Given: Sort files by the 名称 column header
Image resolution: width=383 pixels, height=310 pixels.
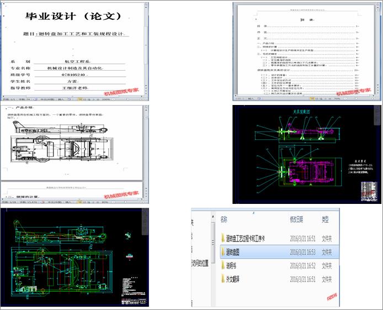Looking at the screenshot, I should click(x=224, y=219).
